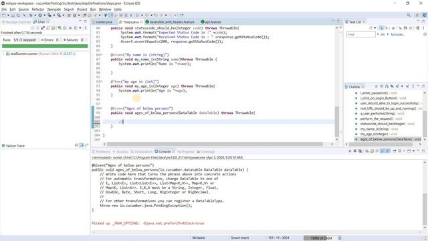Click the JUnit Test Run History icon
The image size is (428, 241).
76,28
